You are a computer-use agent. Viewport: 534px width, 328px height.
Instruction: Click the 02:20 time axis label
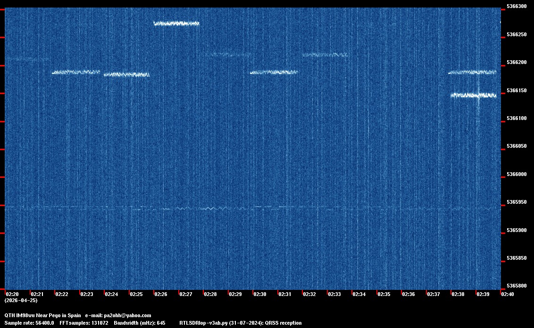pos(12,294)
